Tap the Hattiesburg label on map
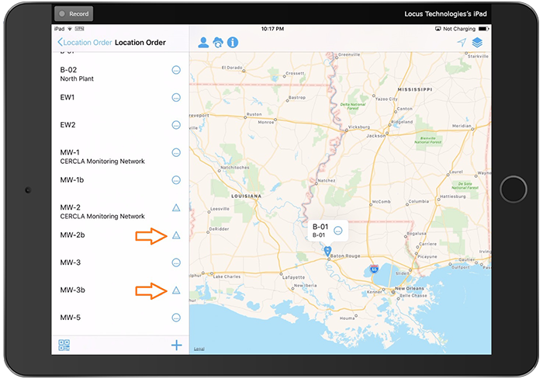This screenshot has height=379, width=543. point(453,196)
